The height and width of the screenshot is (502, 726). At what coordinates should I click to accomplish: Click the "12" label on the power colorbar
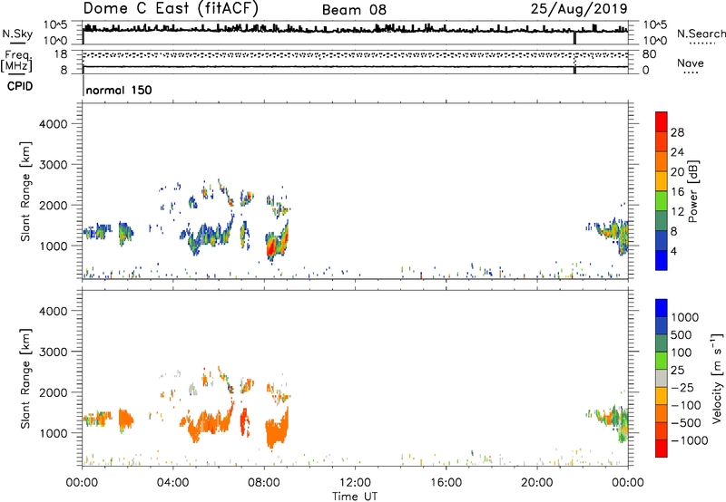coord(677,212)
